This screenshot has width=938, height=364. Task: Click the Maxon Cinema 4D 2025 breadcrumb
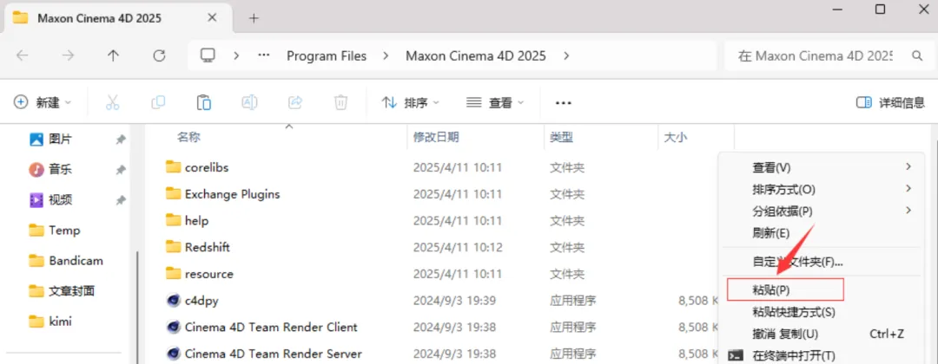476,55
